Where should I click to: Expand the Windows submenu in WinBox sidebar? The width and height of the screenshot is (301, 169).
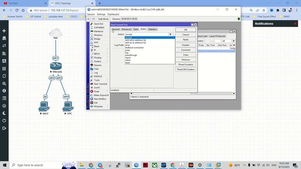click(99, 107)
